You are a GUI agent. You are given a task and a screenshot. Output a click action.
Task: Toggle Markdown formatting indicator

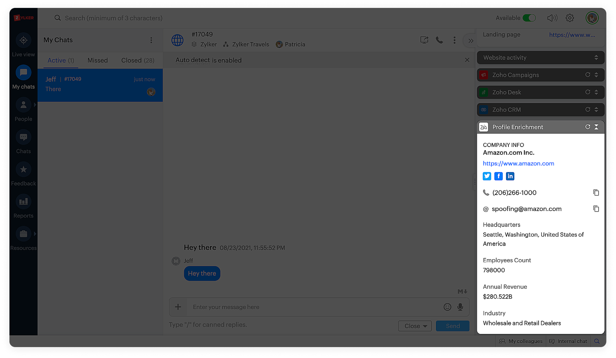(462, 291)
